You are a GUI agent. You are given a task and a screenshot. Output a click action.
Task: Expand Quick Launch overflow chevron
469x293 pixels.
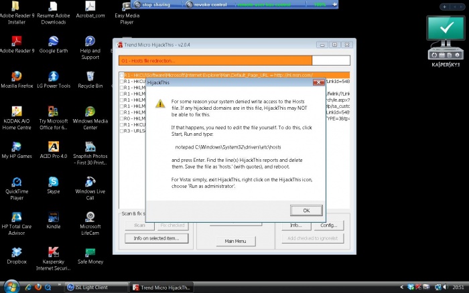tap(59, 284)
